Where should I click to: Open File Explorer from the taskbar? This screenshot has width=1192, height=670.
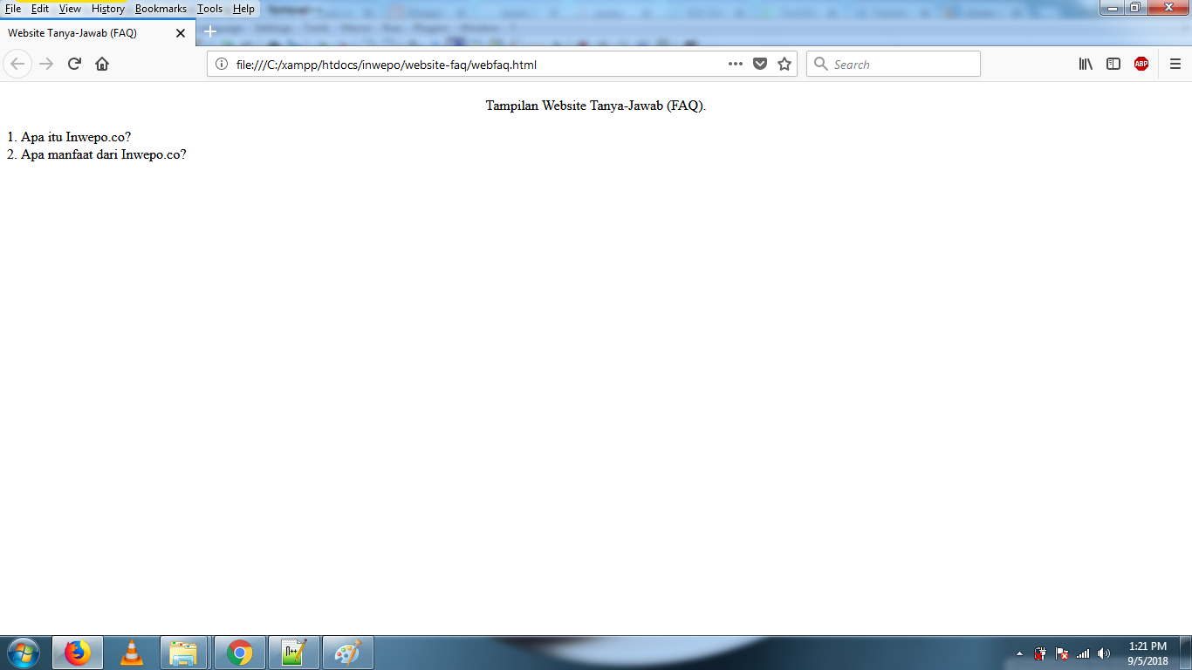pos(184,653)
